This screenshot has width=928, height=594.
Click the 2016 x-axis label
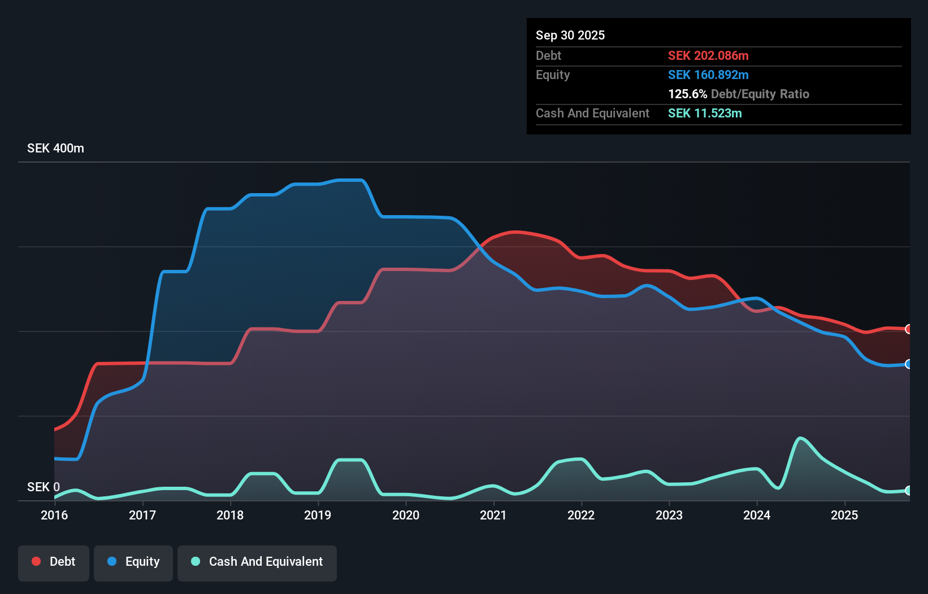tap(54, 515)
